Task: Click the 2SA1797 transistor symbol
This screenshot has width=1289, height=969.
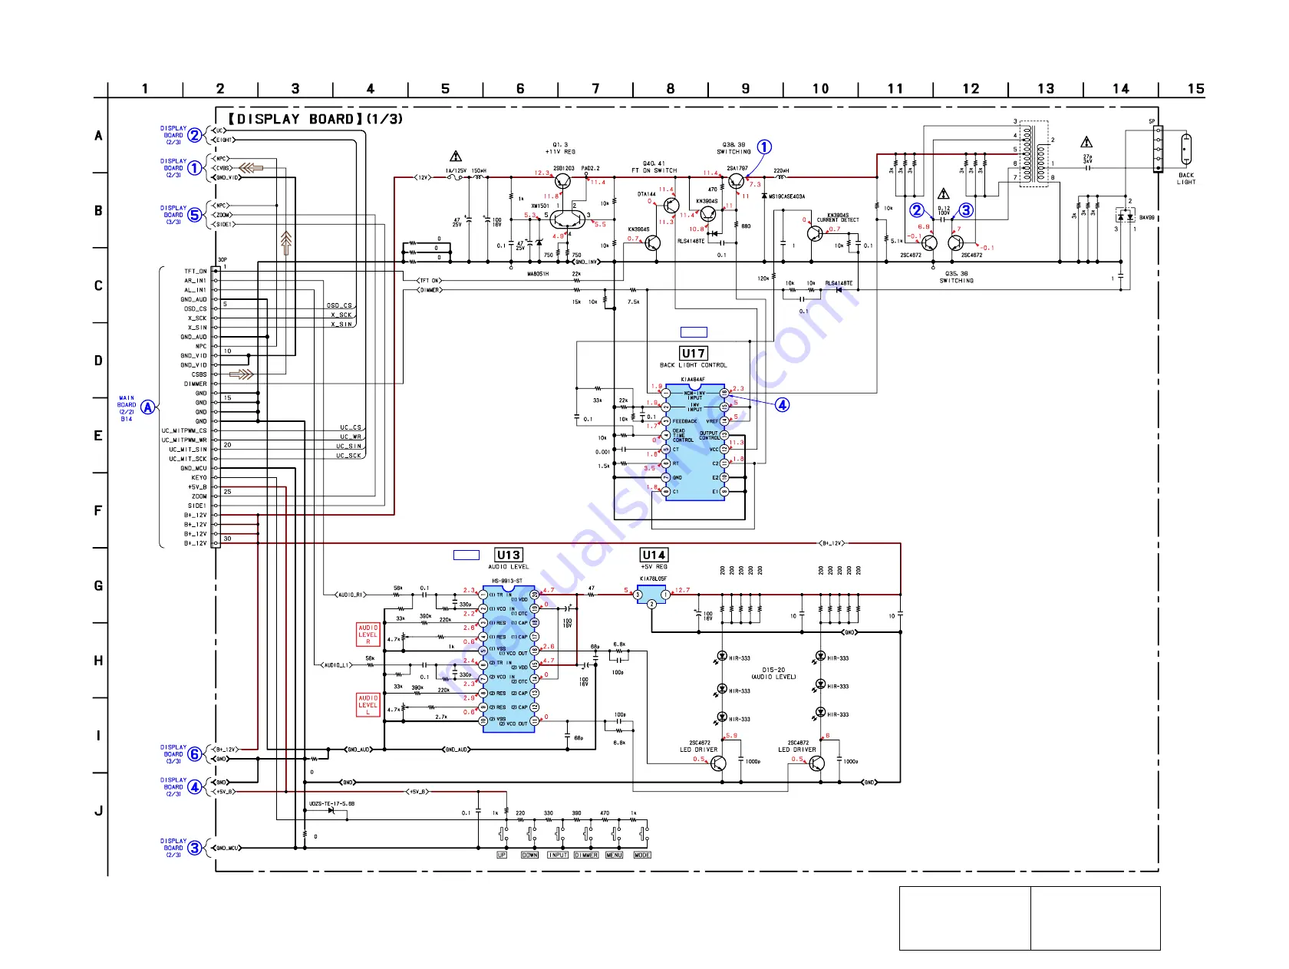Action: [x=737, y=181]
